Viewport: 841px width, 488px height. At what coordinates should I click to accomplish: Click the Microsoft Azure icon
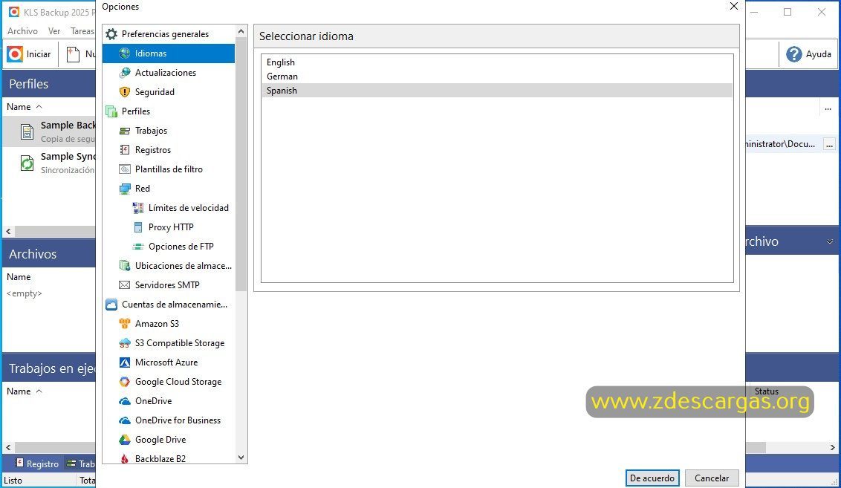pyautogui.click(x=124, y=362)
